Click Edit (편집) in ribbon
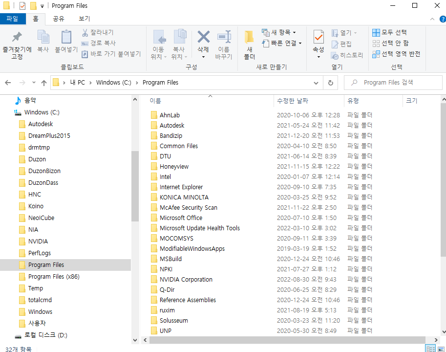The width and height of the screenshot is (446, 352). (341, 44)
